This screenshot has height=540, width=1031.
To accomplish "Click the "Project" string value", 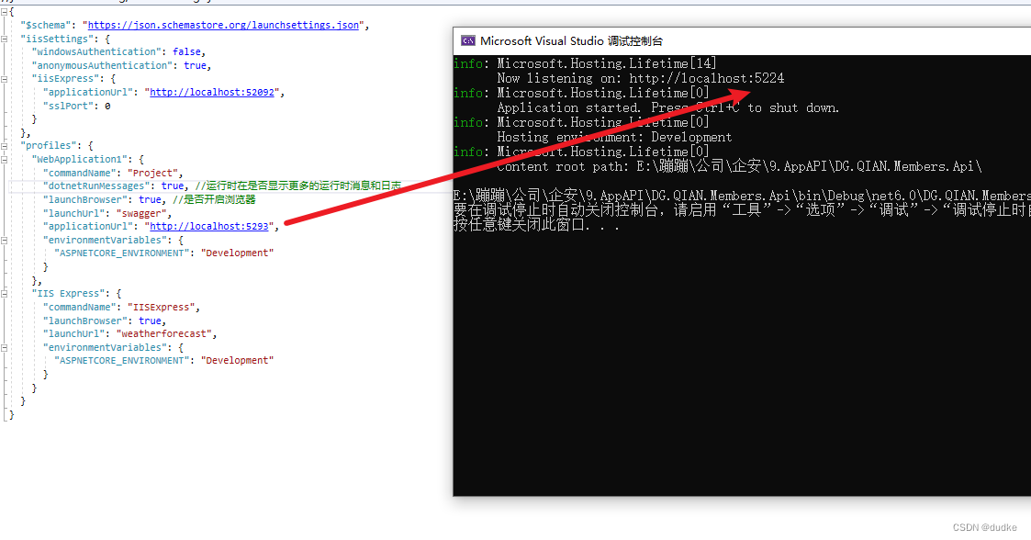I will coord(153,173).
